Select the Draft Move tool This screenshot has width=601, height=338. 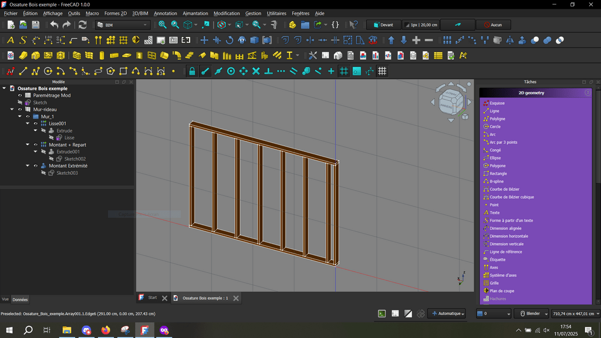click(204, 40)
